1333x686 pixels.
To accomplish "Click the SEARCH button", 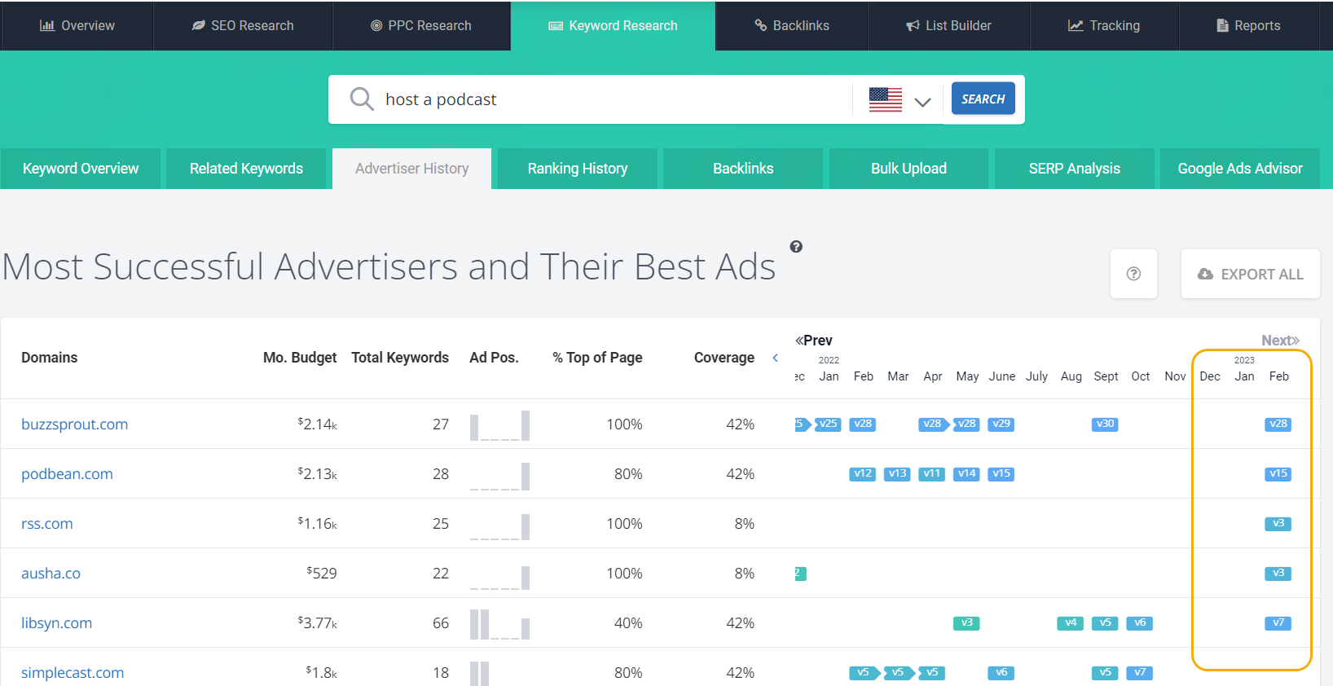I will (x=983, y=99).
